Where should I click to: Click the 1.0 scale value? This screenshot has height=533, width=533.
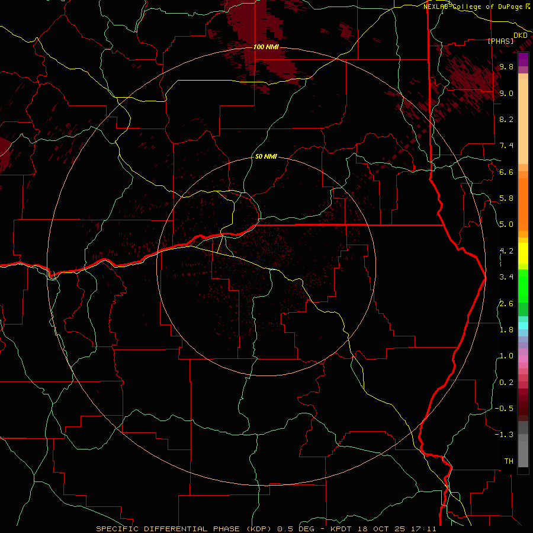pyautogui.click(x=506, y=356)
